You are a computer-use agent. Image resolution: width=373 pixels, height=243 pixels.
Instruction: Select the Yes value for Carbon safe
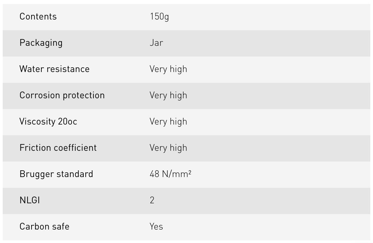[x=156, y=227]
